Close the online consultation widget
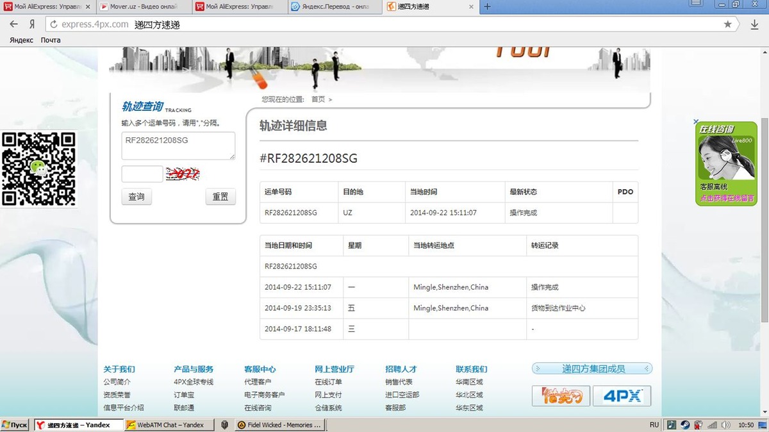This screenshot has width=769, height=432. 695,121
